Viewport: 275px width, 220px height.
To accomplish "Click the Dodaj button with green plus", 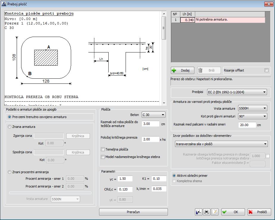I will tap(182, 70).
